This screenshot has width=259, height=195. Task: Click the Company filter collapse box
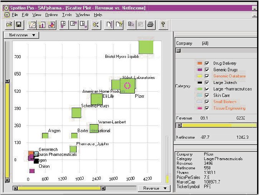(179, 51)
